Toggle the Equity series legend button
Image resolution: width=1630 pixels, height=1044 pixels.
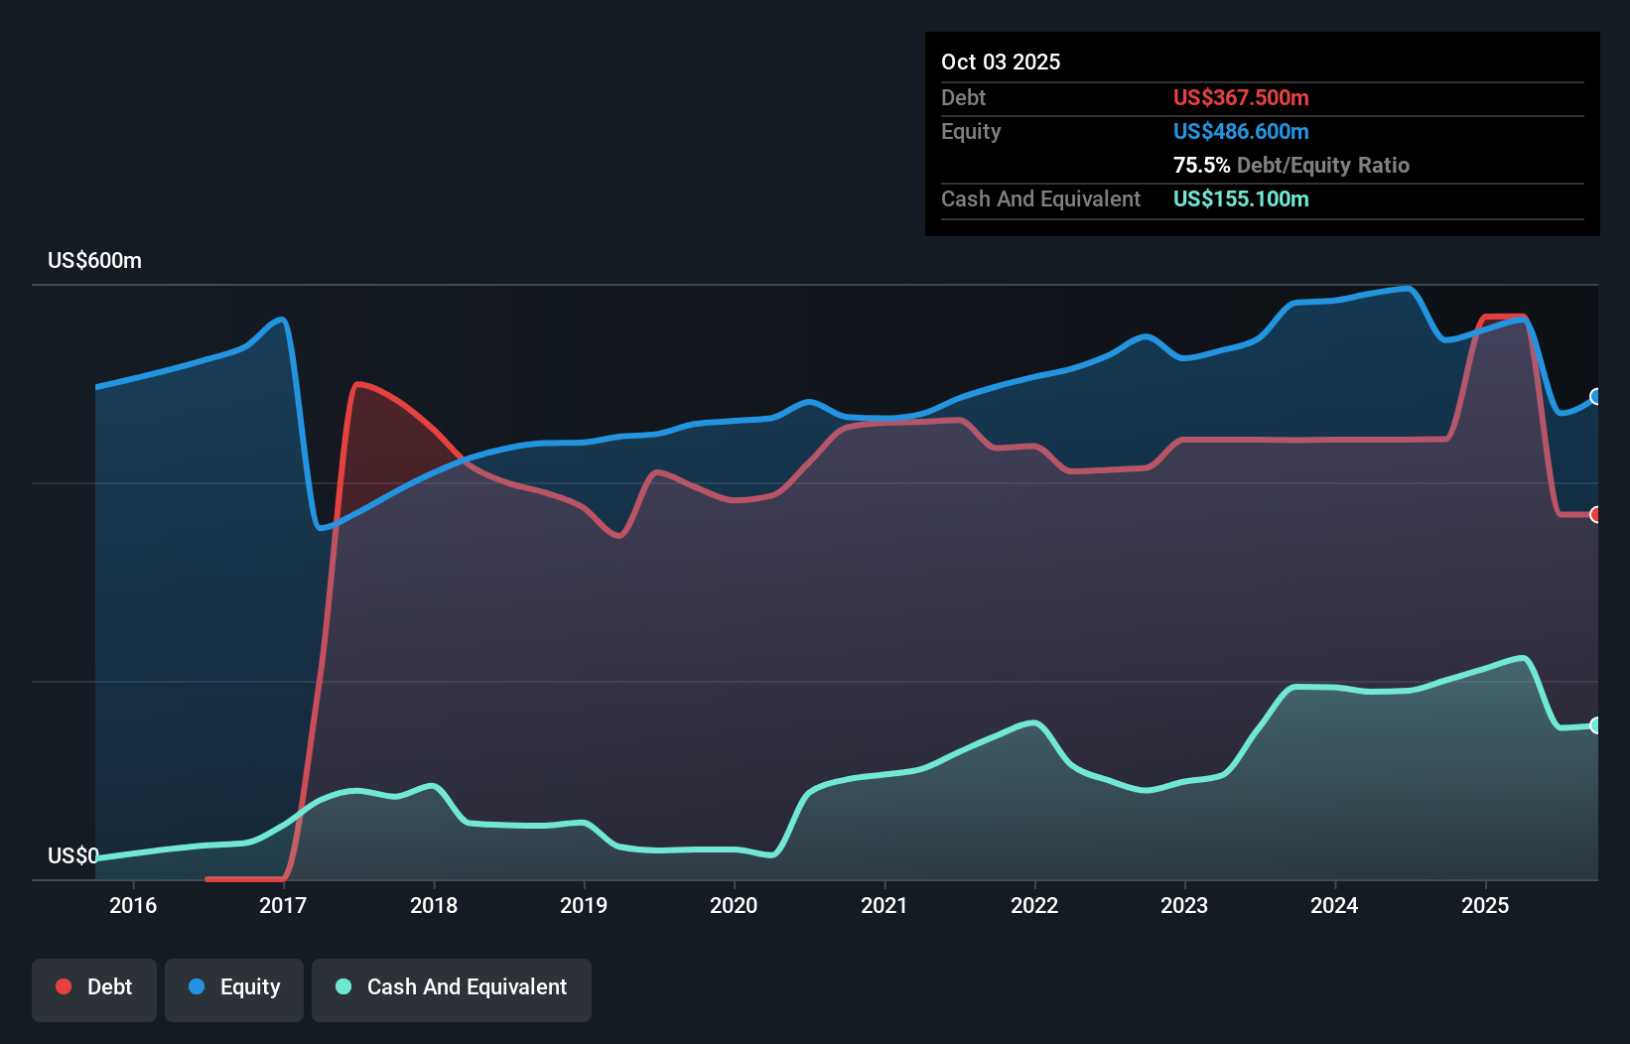[x=234, y=989]
